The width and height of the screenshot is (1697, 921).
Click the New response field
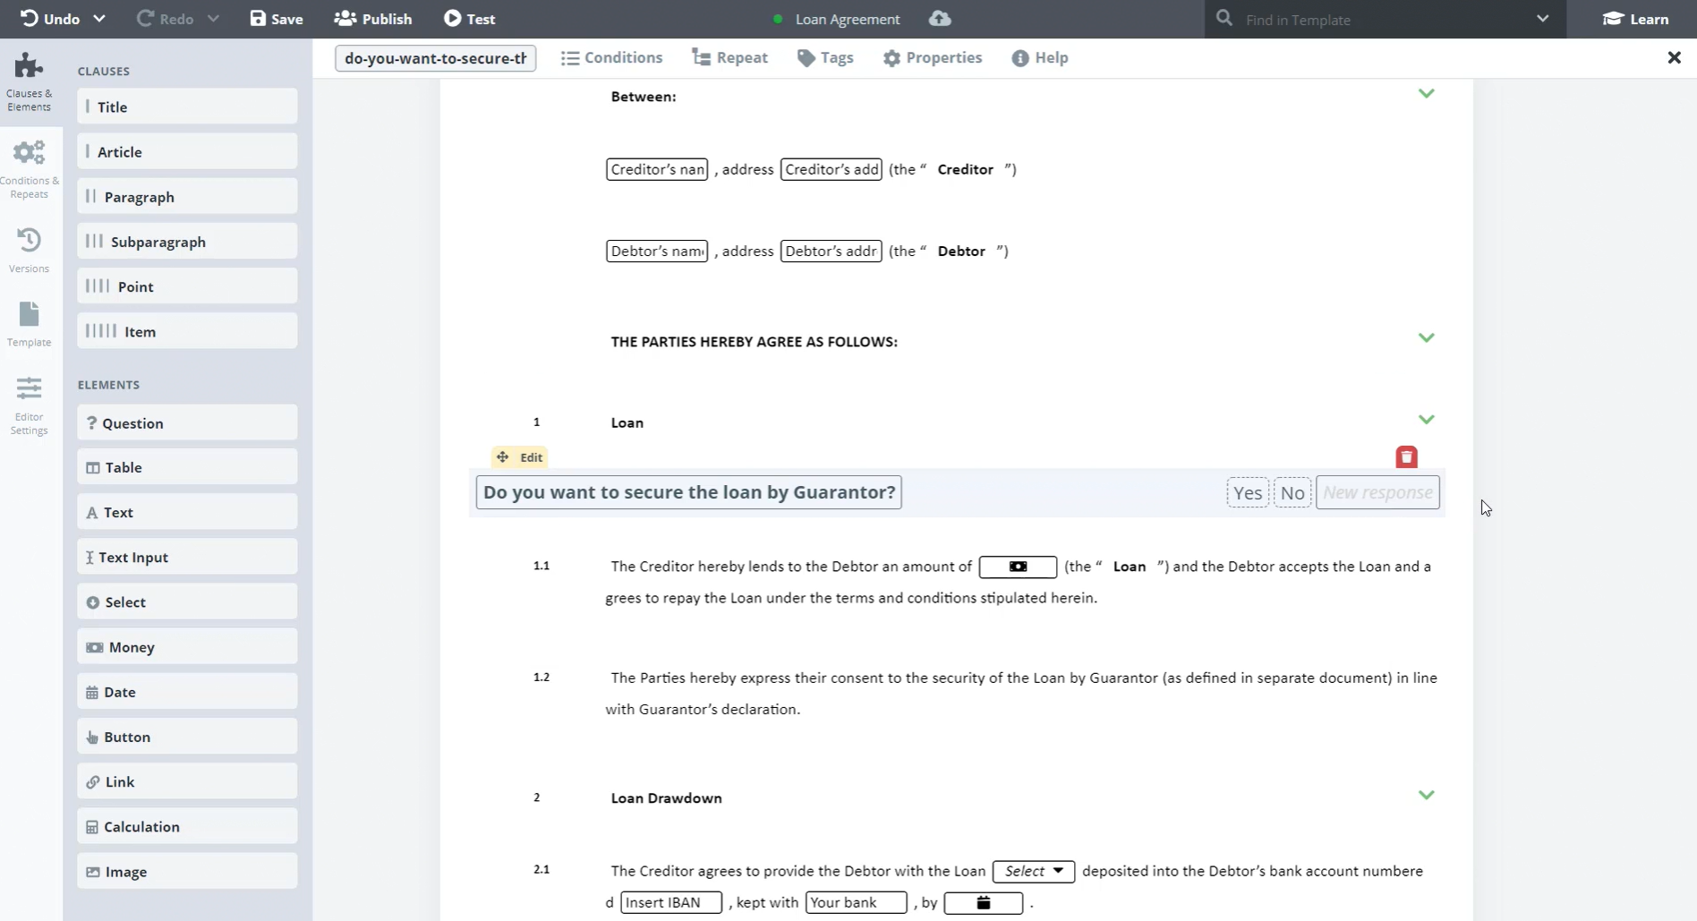(x=1377, y=492)
